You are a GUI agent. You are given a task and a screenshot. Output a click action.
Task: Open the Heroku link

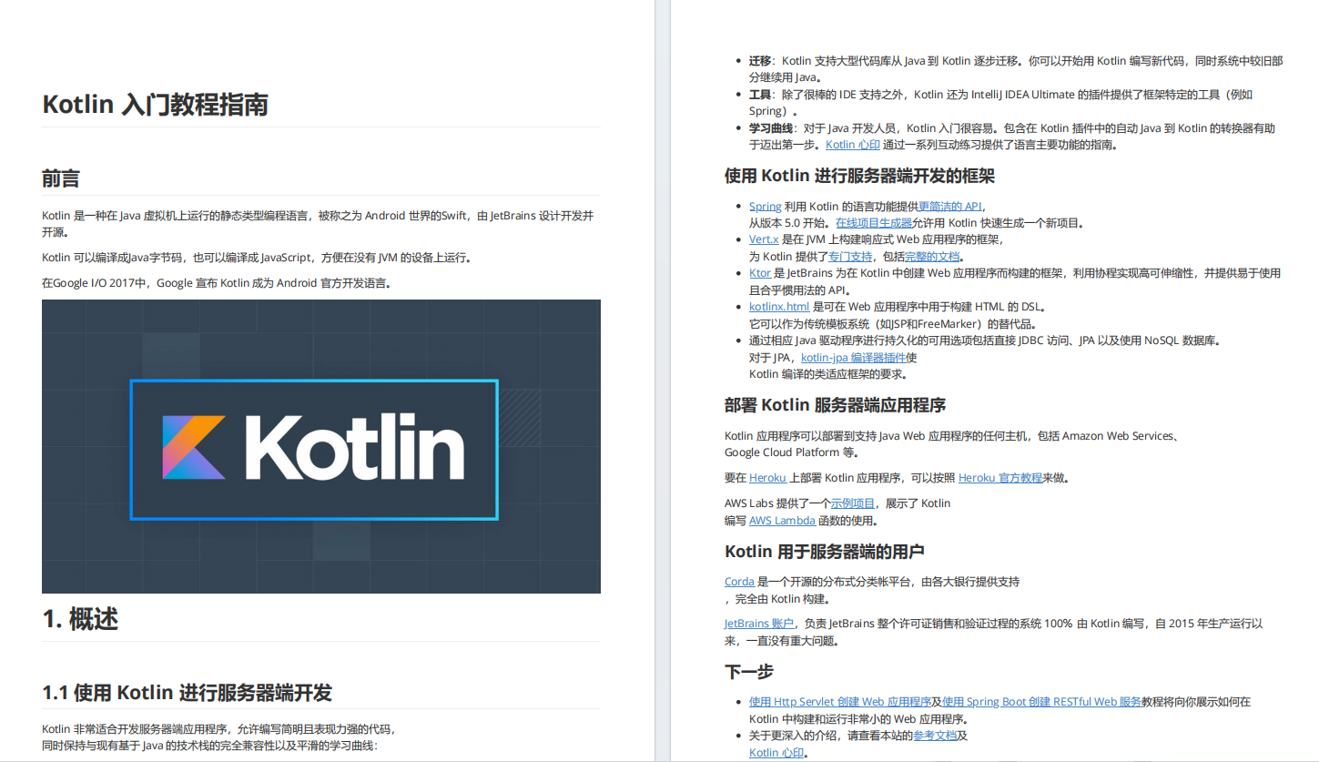click(767, 477)
